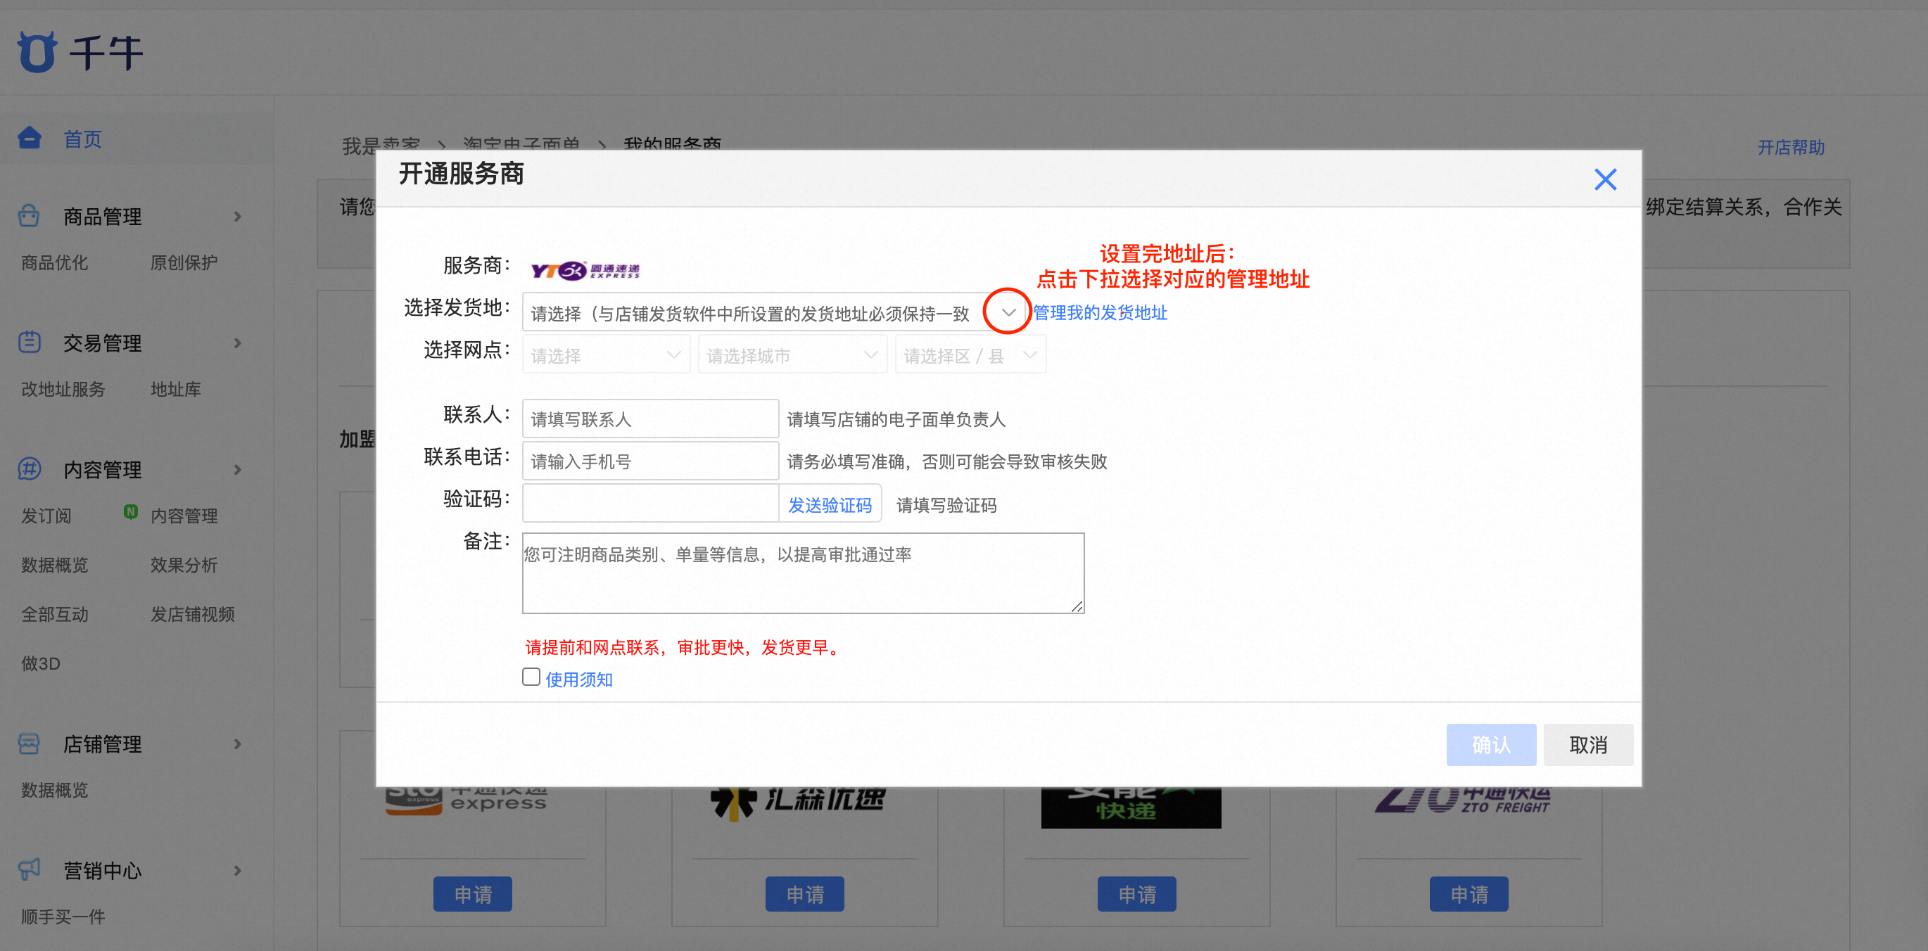Image resolution: width=1928 pixels, height=951 pixels.
Task: Expand the 内容管理 menu arrow
Action: pos(237,470)
